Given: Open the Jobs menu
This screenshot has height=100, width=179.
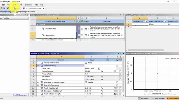Looking at the screenshot, I should tap(36, 5).
